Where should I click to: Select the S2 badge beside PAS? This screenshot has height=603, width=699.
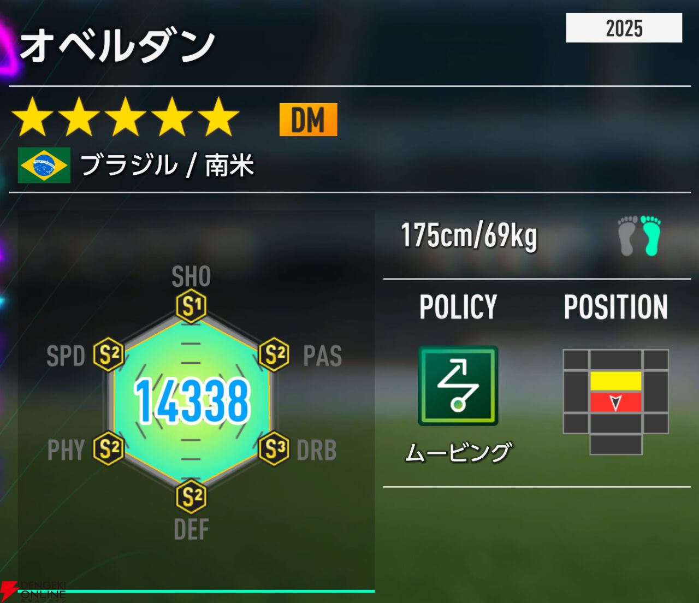274,355
